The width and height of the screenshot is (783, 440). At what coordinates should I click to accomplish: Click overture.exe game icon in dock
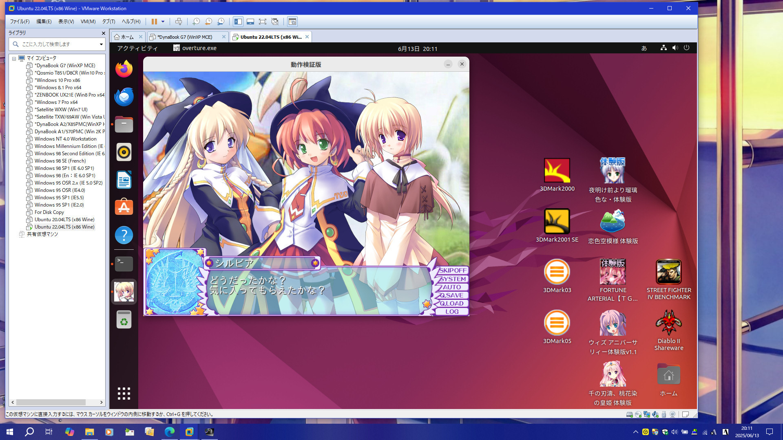[x=124, y=292]
